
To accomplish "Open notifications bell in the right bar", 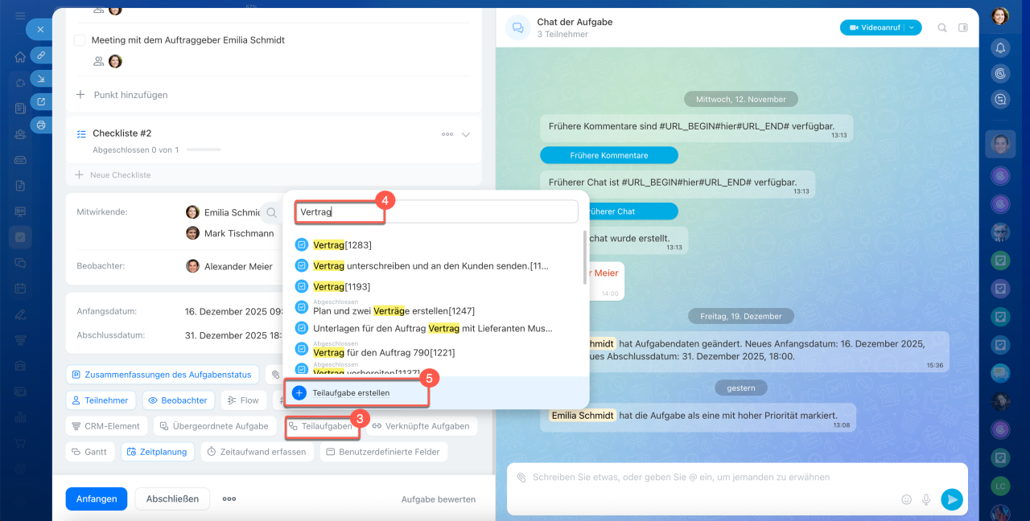I will (x=1000, y=47).
